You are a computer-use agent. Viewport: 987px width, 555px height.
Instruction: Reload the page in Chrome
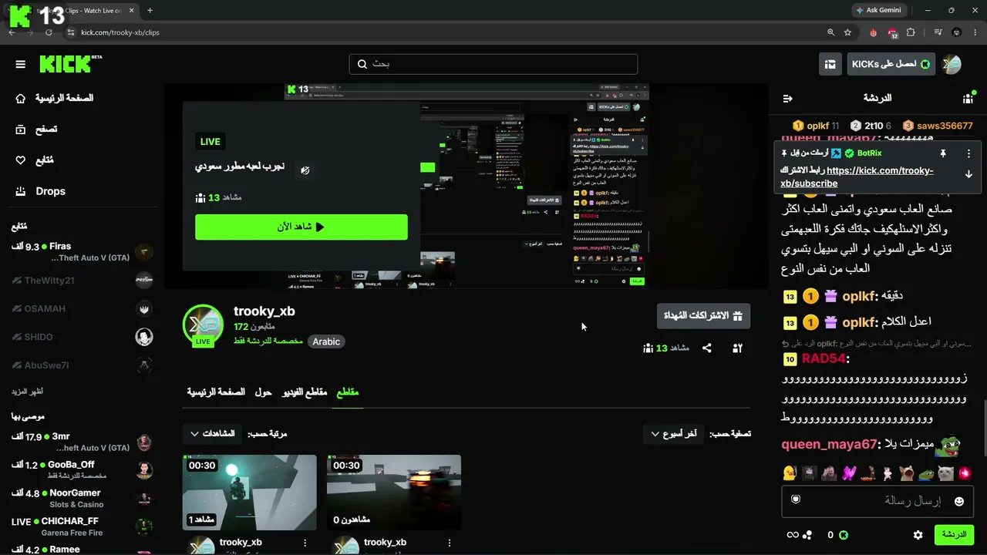(49, 32)
